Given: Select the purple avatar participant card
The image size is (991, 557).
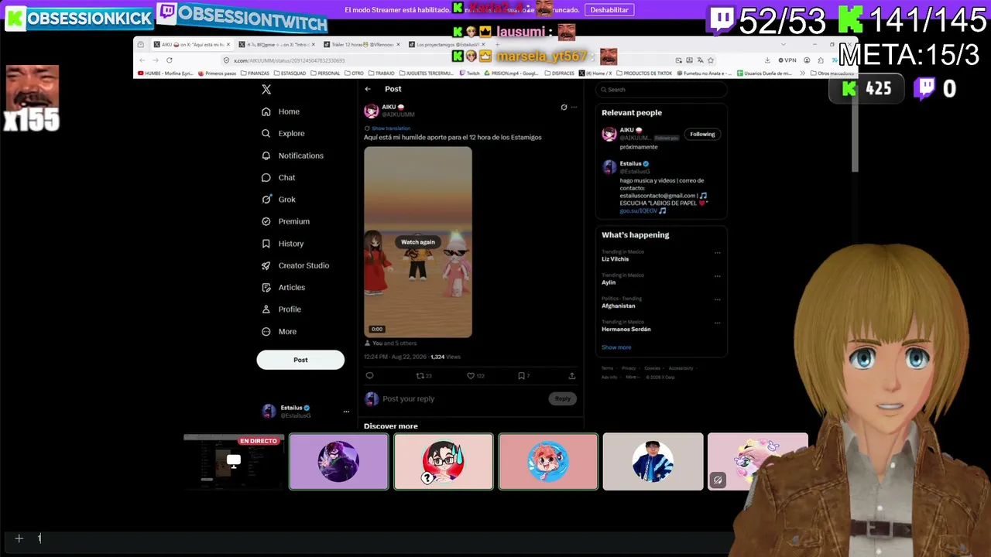Looking at the screenshot, I should point(339,462).
